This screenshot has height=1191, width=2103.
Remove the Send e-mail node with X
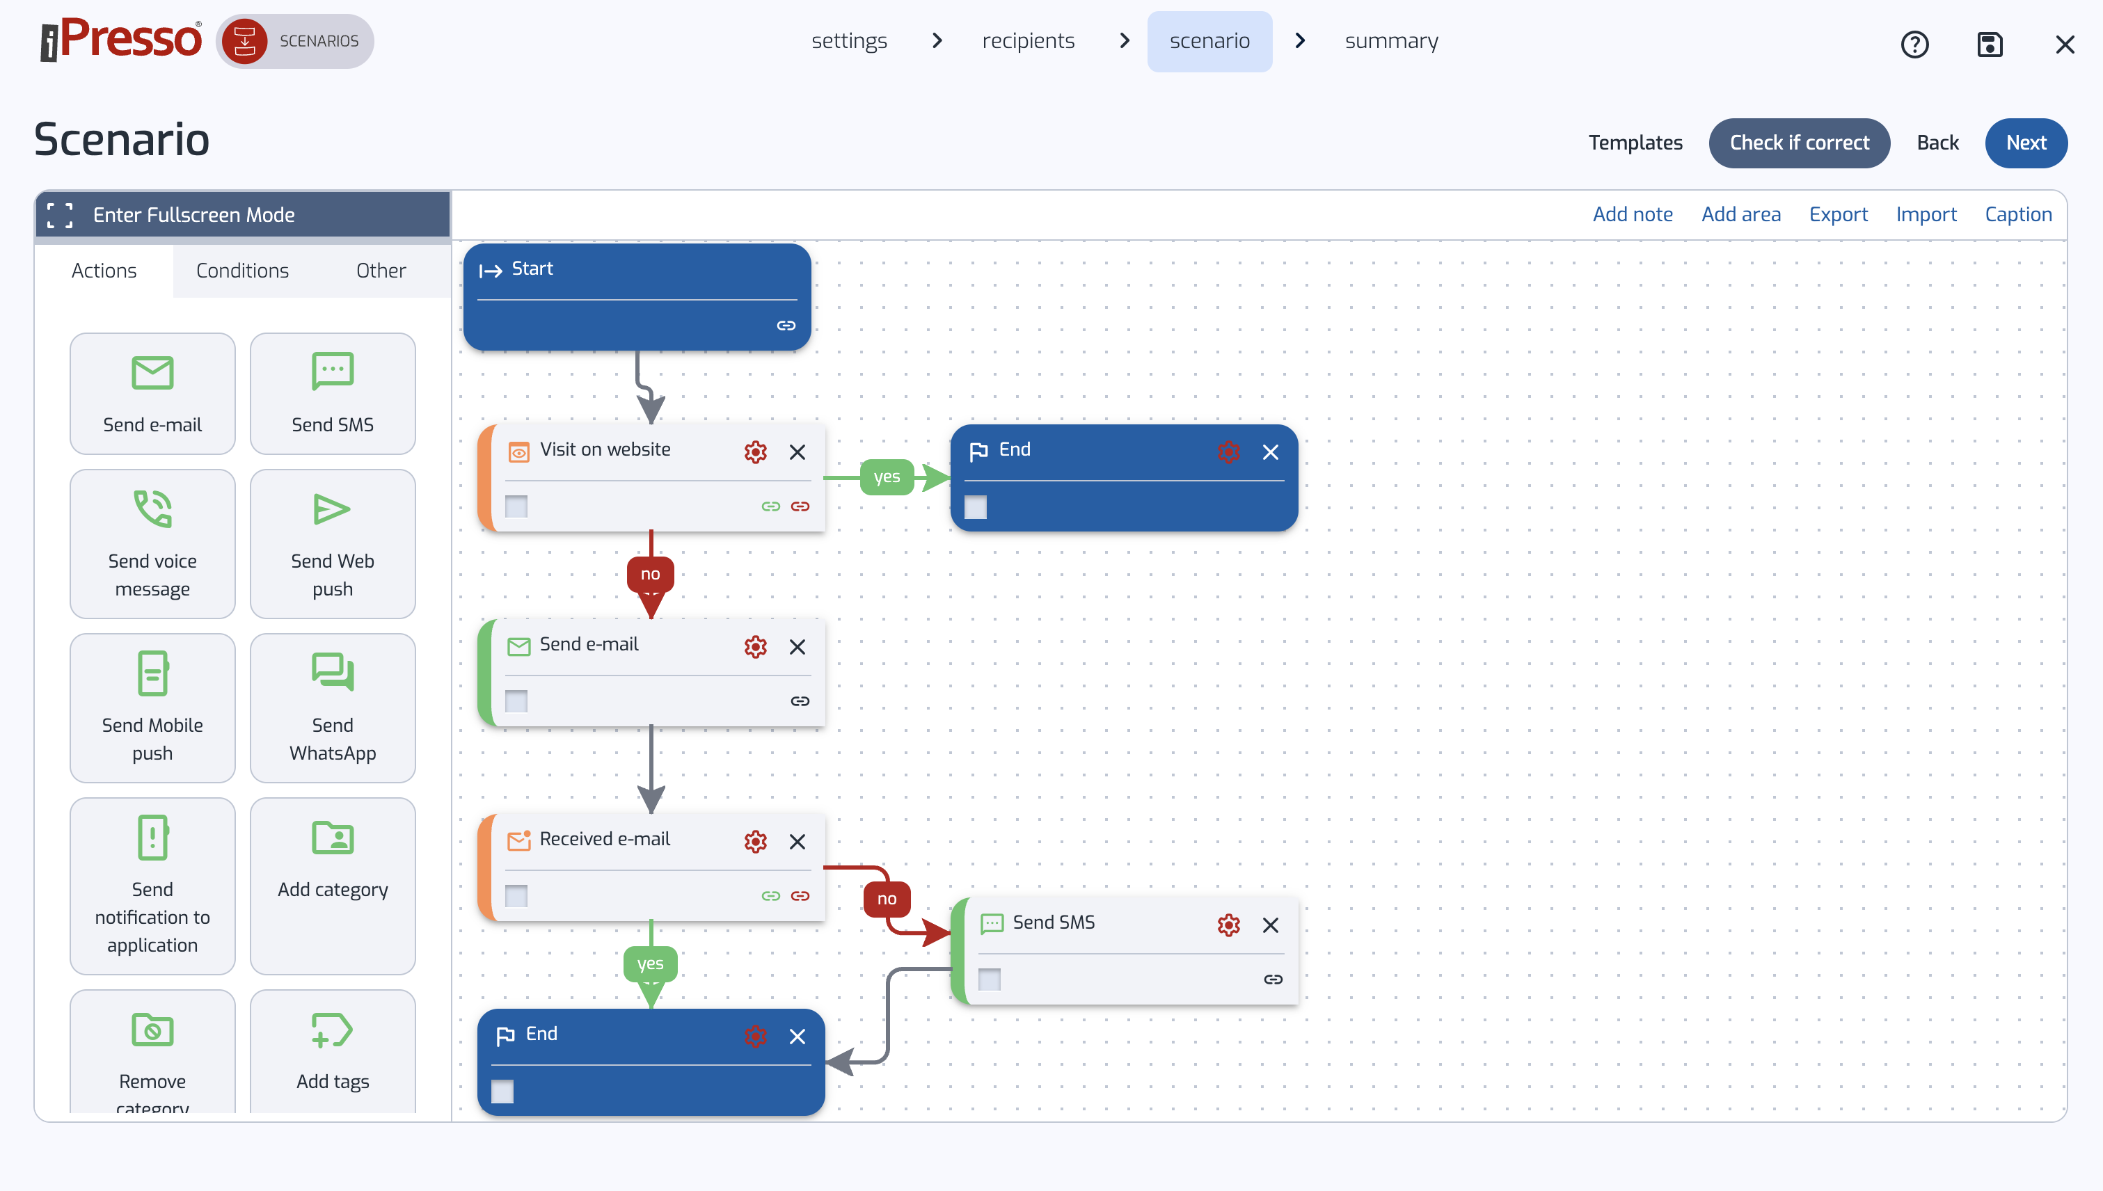[797, 646]
